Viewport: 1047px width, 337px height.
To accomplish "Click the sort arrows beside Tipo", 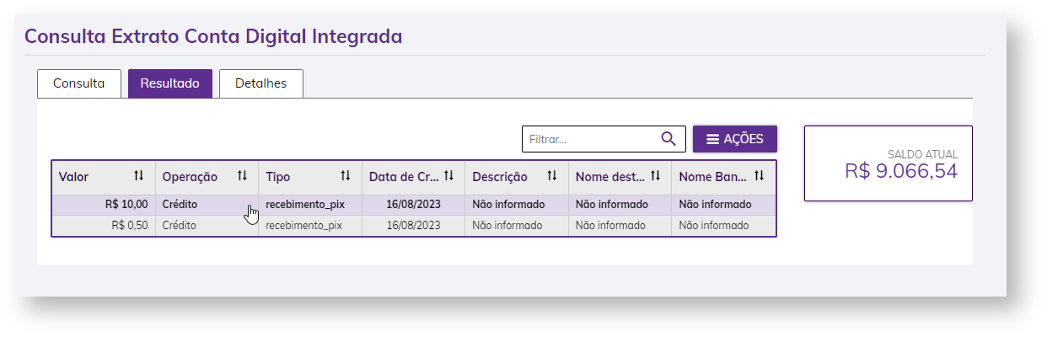I will click(346, 176).
